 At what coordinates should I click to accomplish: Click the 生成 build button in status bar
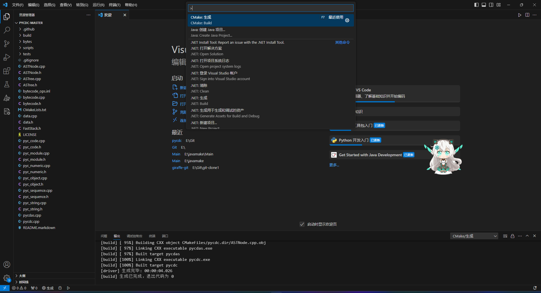(x=48, y=288)
